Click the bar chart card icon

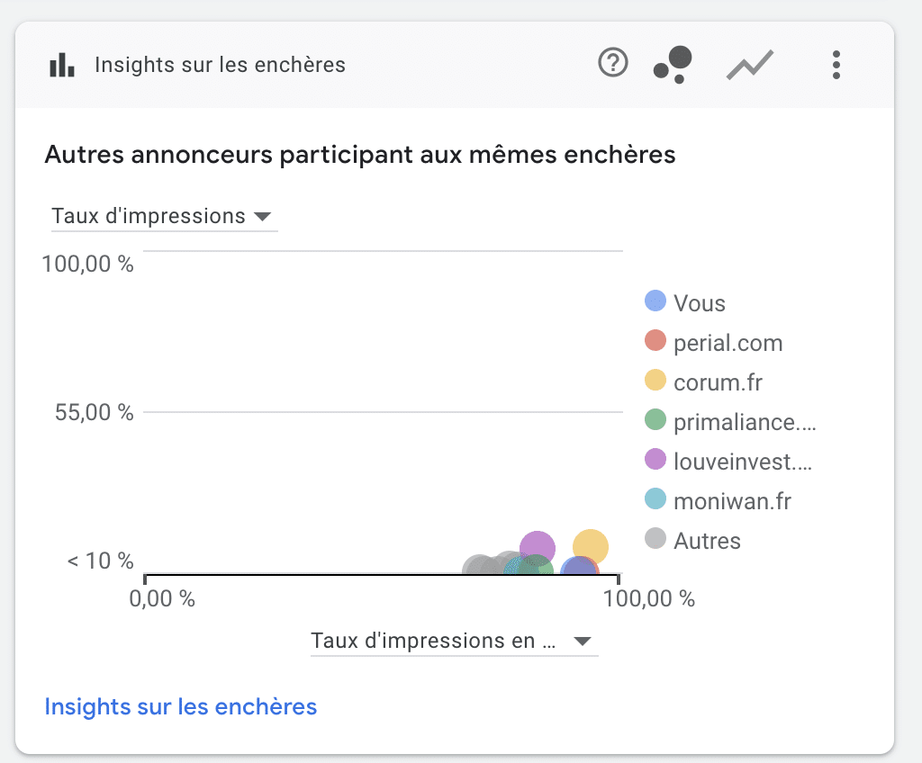click(x=62, y=65)
